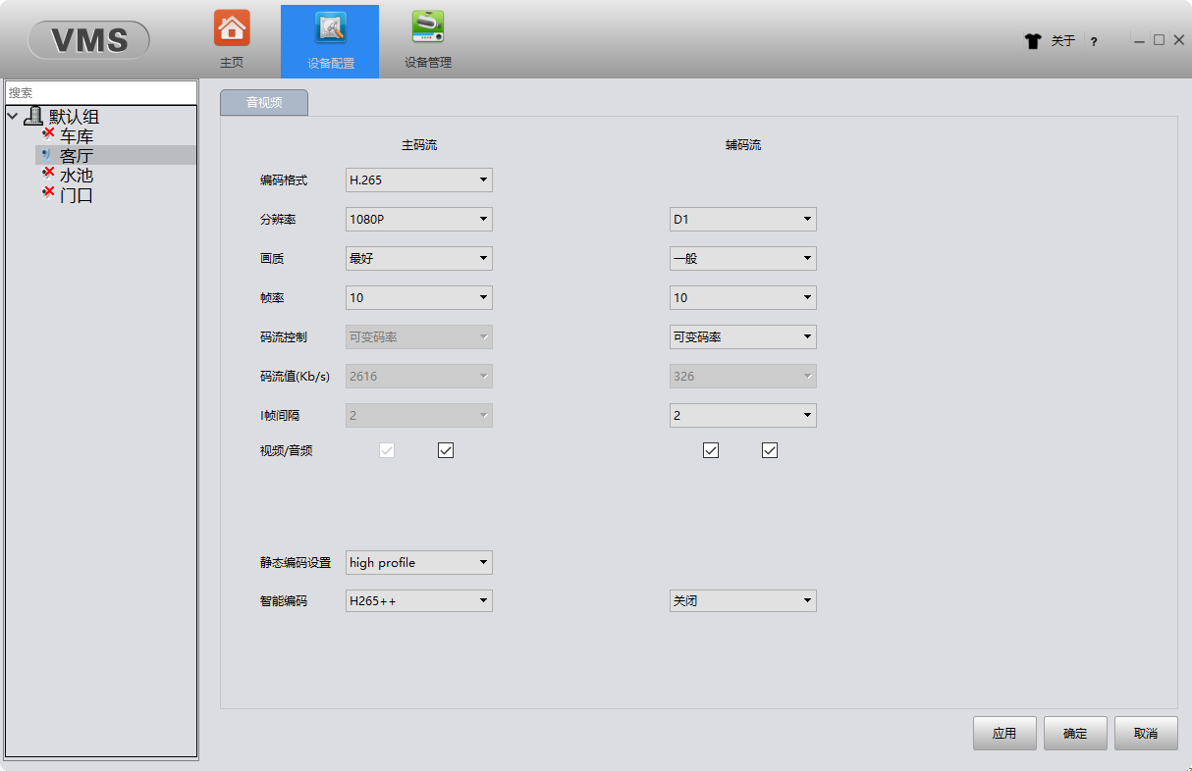Click the 应用 apply button

(x=1004, y=733)
